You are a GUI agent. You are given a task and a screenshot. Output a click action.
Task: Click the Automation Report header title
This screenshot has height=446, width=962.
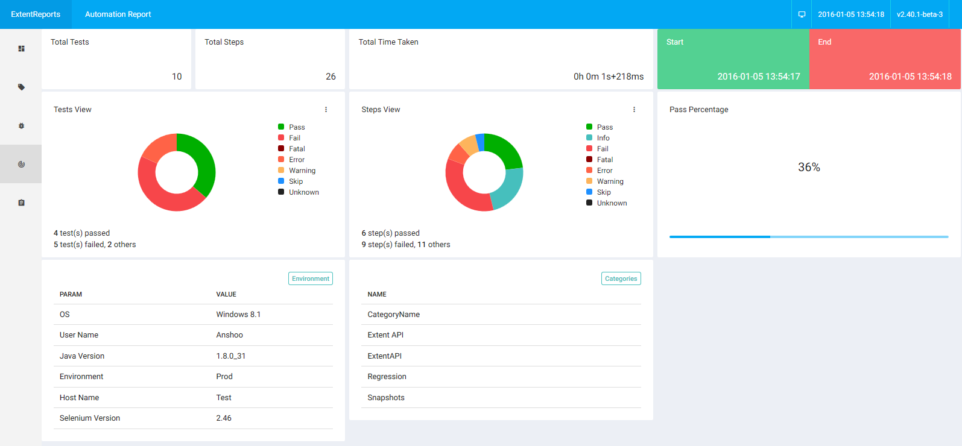click(x=118, y=14)
